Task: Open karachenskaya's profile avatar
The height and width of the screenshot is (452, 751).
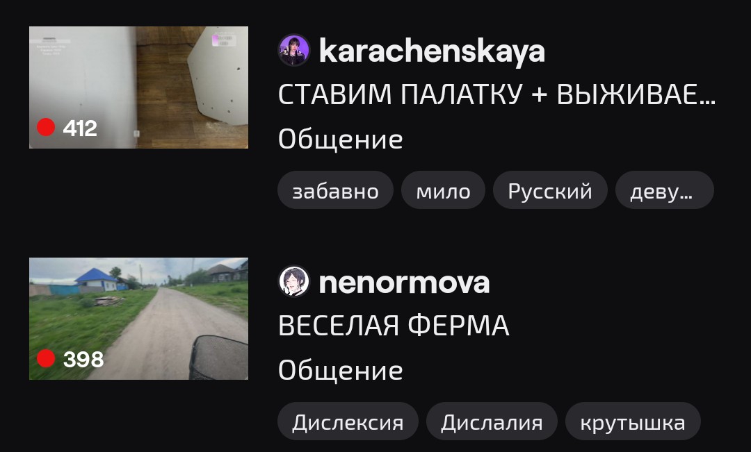Action: tap(293, 50)
